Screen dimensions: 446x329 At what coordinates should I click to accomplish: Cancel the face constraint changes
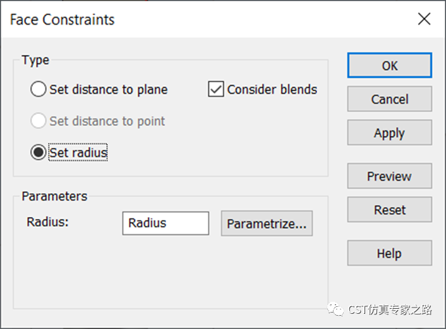(x=389, y=99)
